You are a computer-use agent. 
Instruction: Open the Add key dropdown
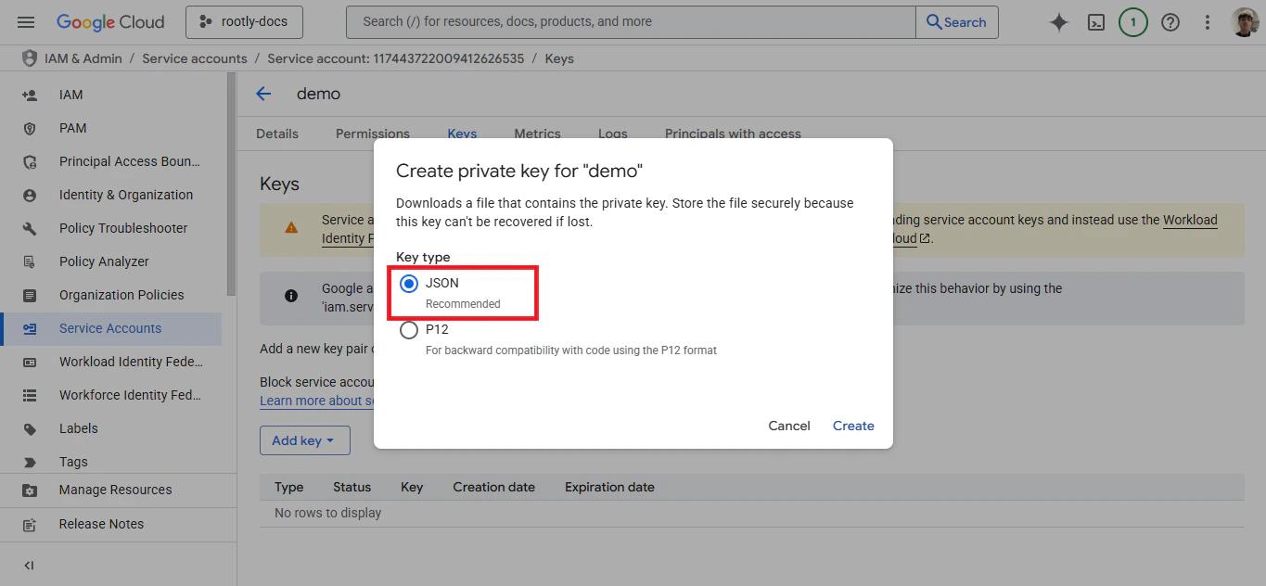pos(304,439)
